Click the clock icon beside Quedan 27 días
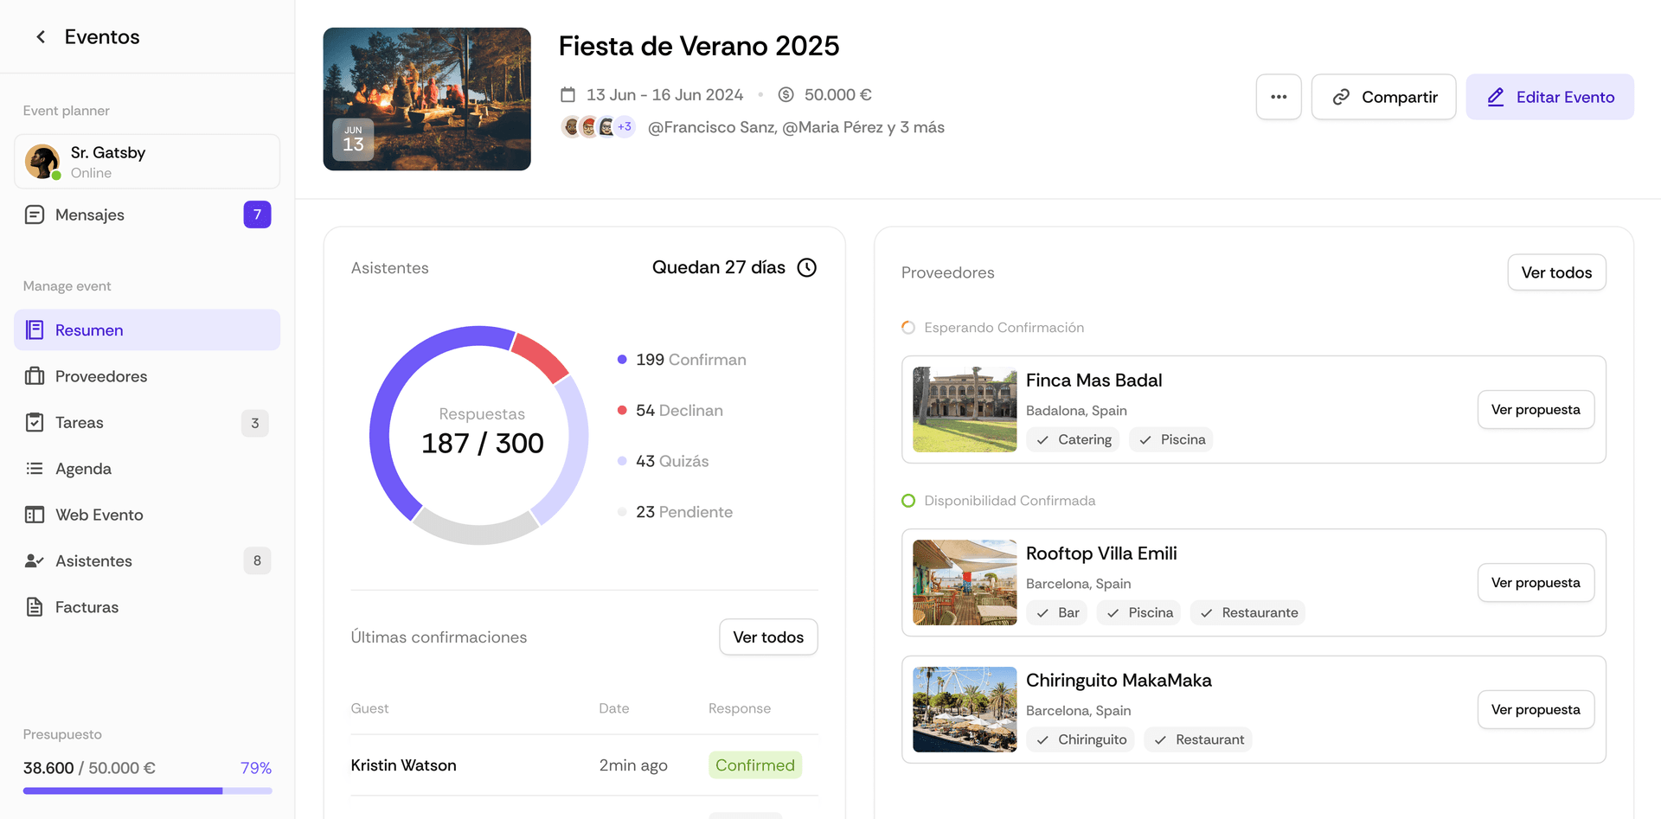This screenshot has width=1661, height=819. coord(806,267)
